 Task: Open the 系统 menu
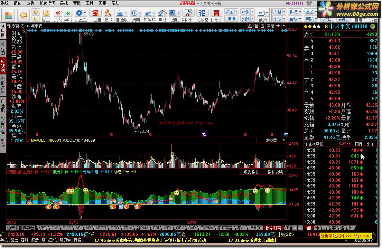[x=5, y=3]
